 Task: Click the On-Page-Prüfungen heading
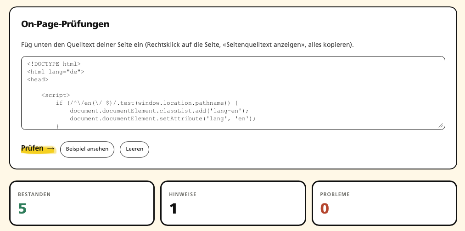[65, 24]
